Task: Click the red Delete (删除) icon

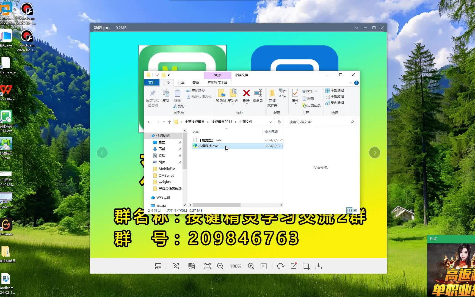Action: tap(246, 96)
